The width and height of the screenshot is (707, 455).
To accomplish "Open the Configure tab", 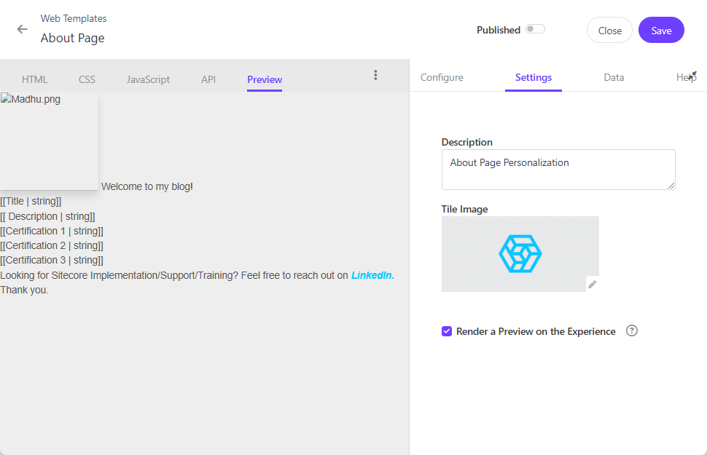I will [x=442, y=77].
